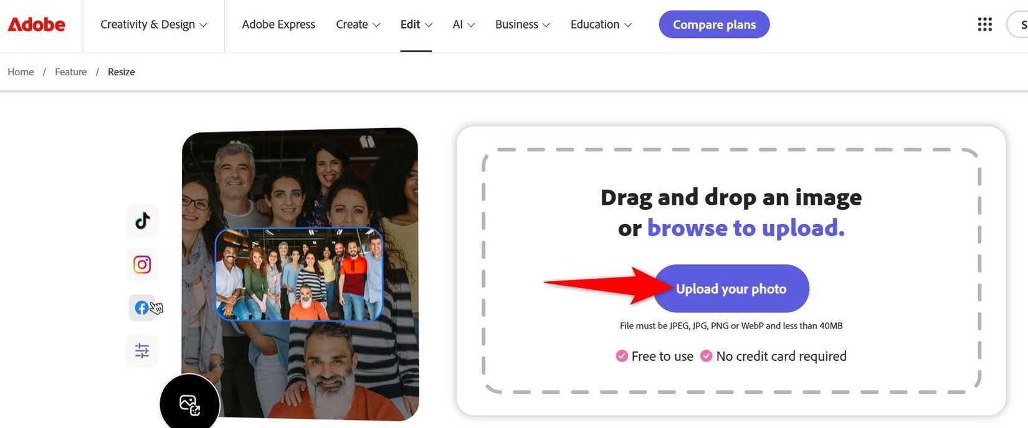This screenshot has width=1028, height=428.
Task: Open the apps grid icon
Action: pos(985,24)
